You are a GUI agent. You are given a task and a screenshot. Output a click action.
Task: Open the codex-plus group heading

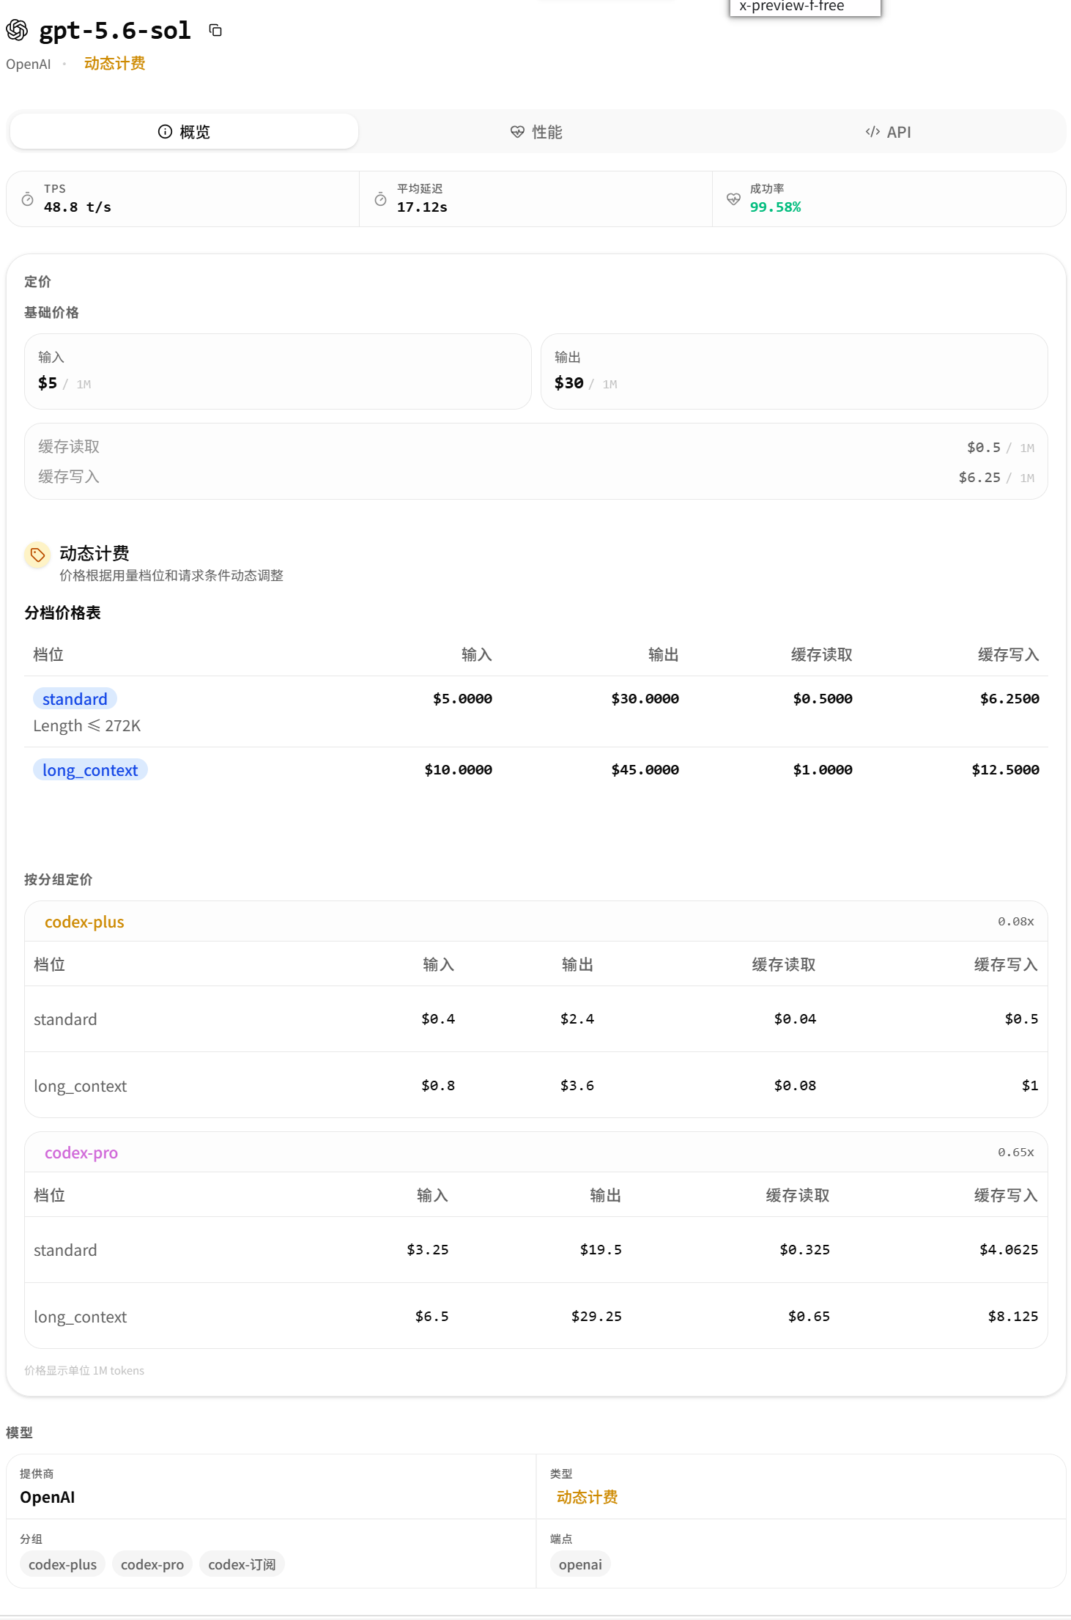tap(84, 922)
